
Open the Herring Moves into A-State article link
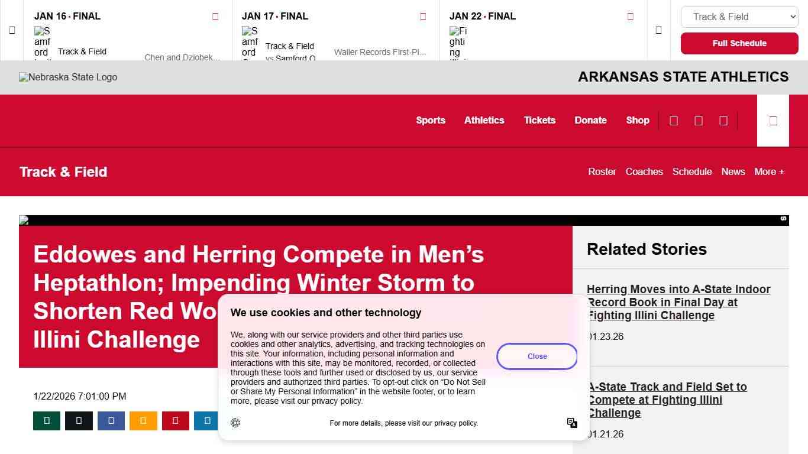pyautogui.click(x=678, y=302)
